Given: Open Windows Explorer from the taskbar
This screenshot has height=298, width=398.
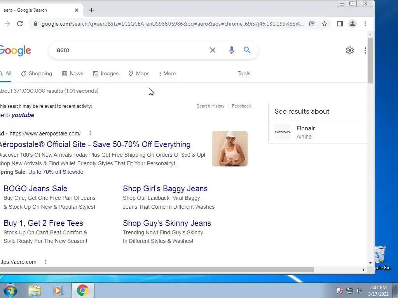Looking at the screenshot, I should [x=35, y=291].
